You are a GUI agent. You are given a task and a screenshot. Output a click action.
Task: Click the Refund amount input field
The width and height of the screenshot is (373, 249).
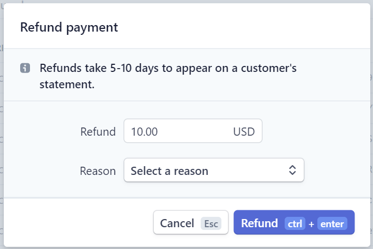[x=193, y=131]
